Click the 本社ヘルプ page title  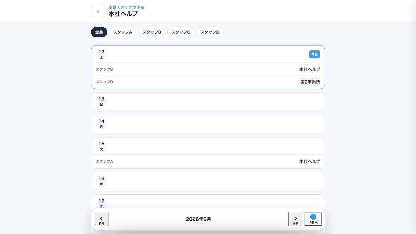pos(123,14)
